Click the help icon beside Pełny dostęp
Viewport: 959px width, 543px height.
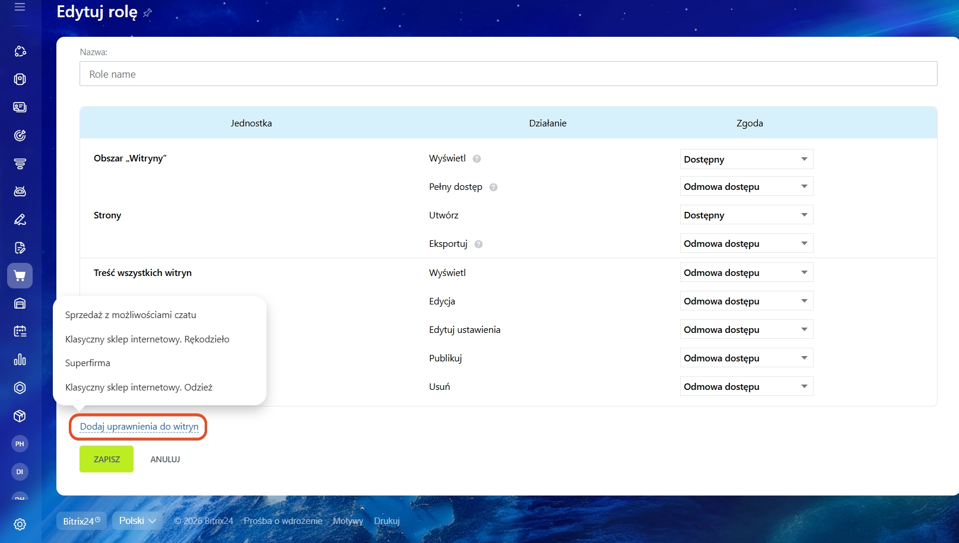point(493,187)
